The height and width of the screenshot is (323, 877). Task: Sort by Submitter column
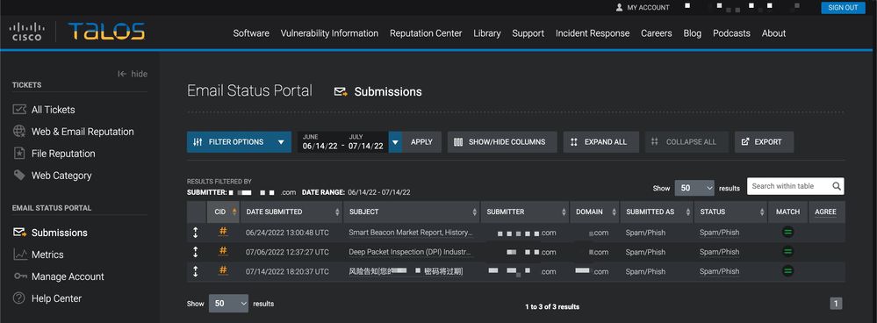click(x=525, y=212)
